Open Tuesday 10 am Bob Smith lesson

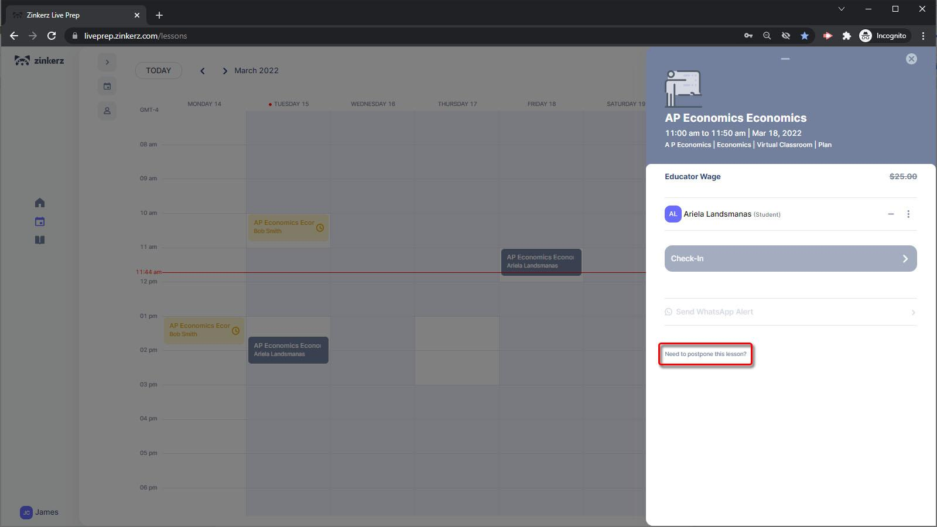tap(288, 227)
